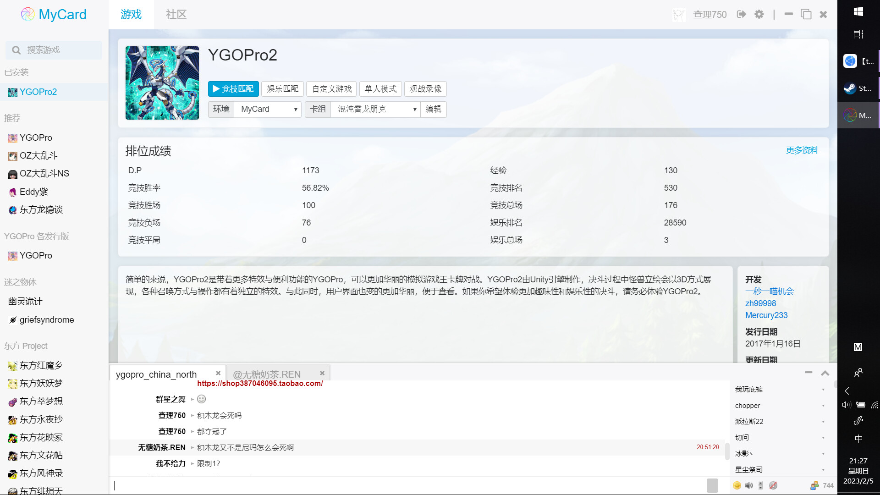Click the 娱乐匹配 button
This screenshot has width=880, height=495.
tap(283, 89)
